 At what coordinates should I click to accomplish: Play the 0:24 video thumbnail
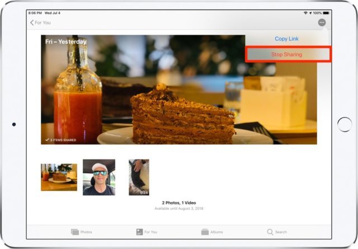tap(139, 177)
